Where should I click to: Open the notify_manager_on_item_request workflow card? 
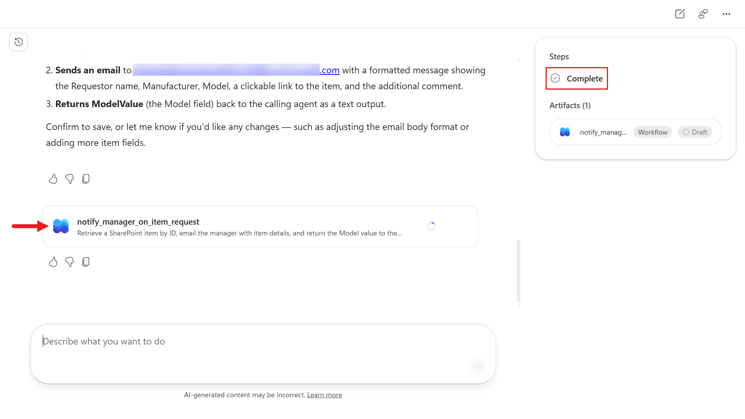260,226
